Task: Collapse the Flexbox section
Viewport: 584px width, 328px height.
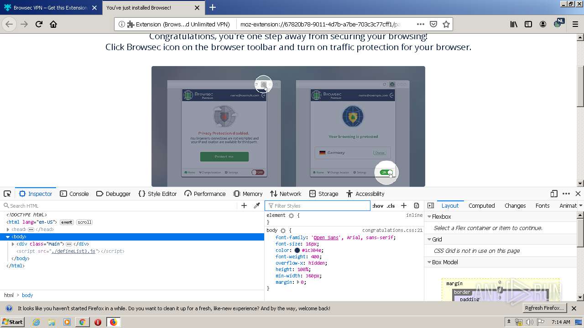Action: click(x=429, y=217)
